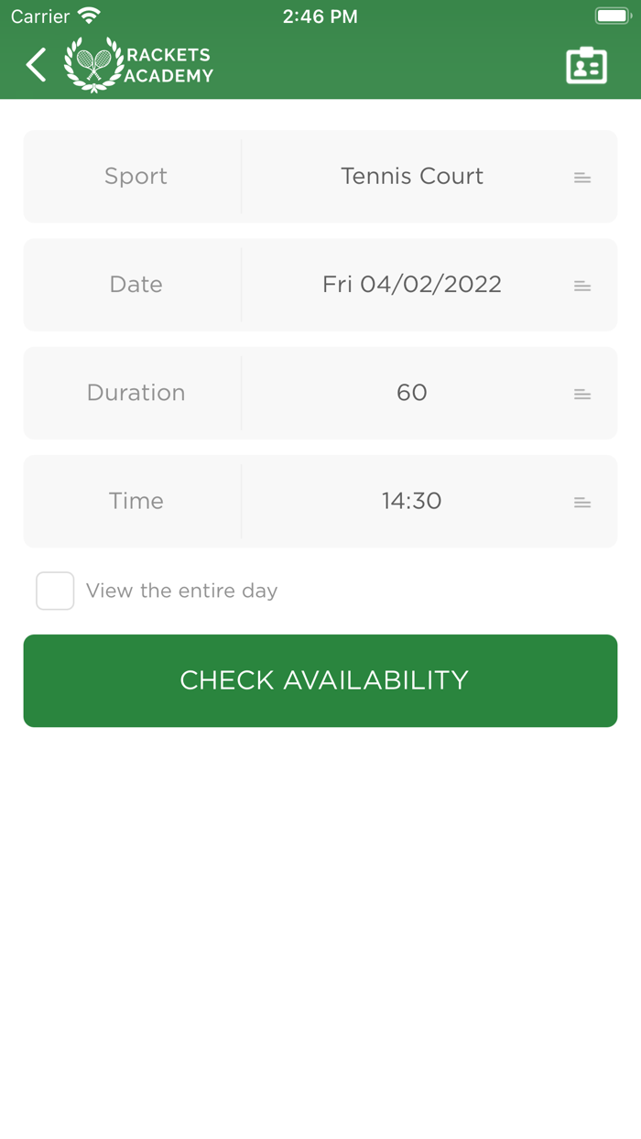Tap the back arrow icon
Image resolution: width=641 pixels, height=1139 pixels.
tap(37, 65)
